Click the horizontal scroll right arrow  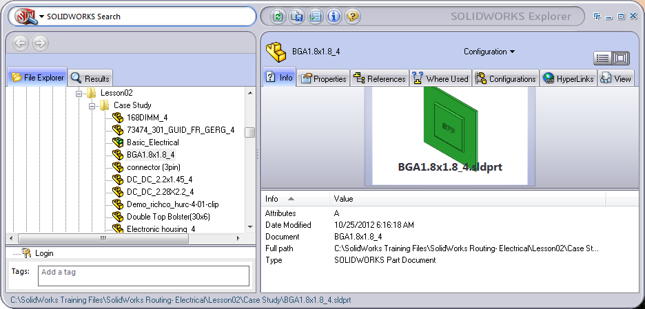coord(238,238)
